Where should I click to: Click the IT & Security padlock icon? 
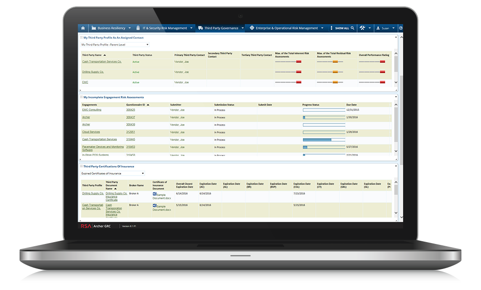(x=138, y=28)
